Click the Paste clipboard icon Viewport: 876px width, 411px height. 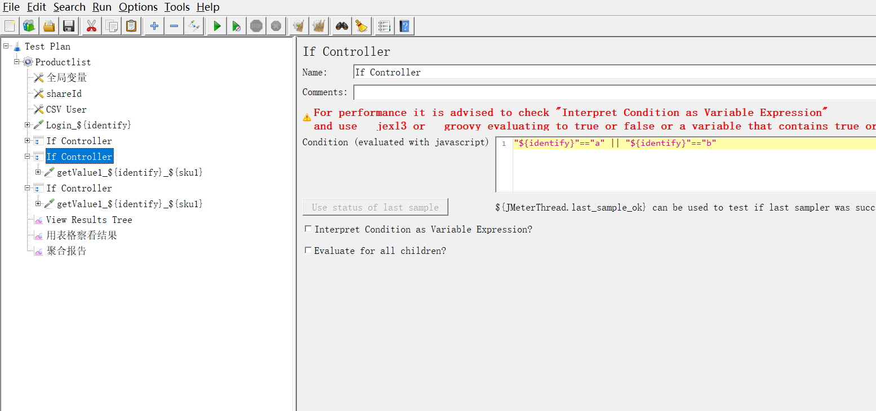pos(131,26)
